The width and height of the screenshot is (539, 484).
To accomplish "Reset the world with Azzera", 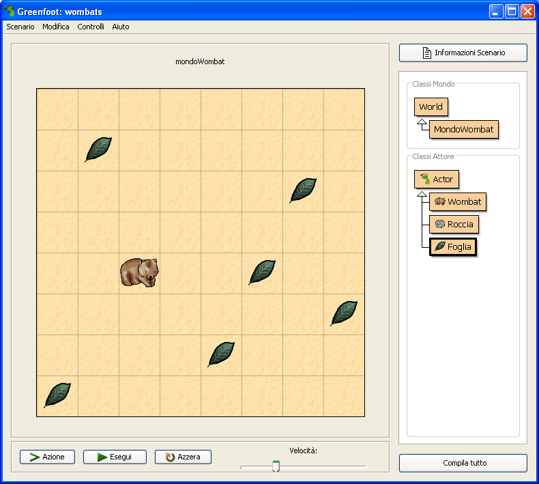I will click(183, 457).
